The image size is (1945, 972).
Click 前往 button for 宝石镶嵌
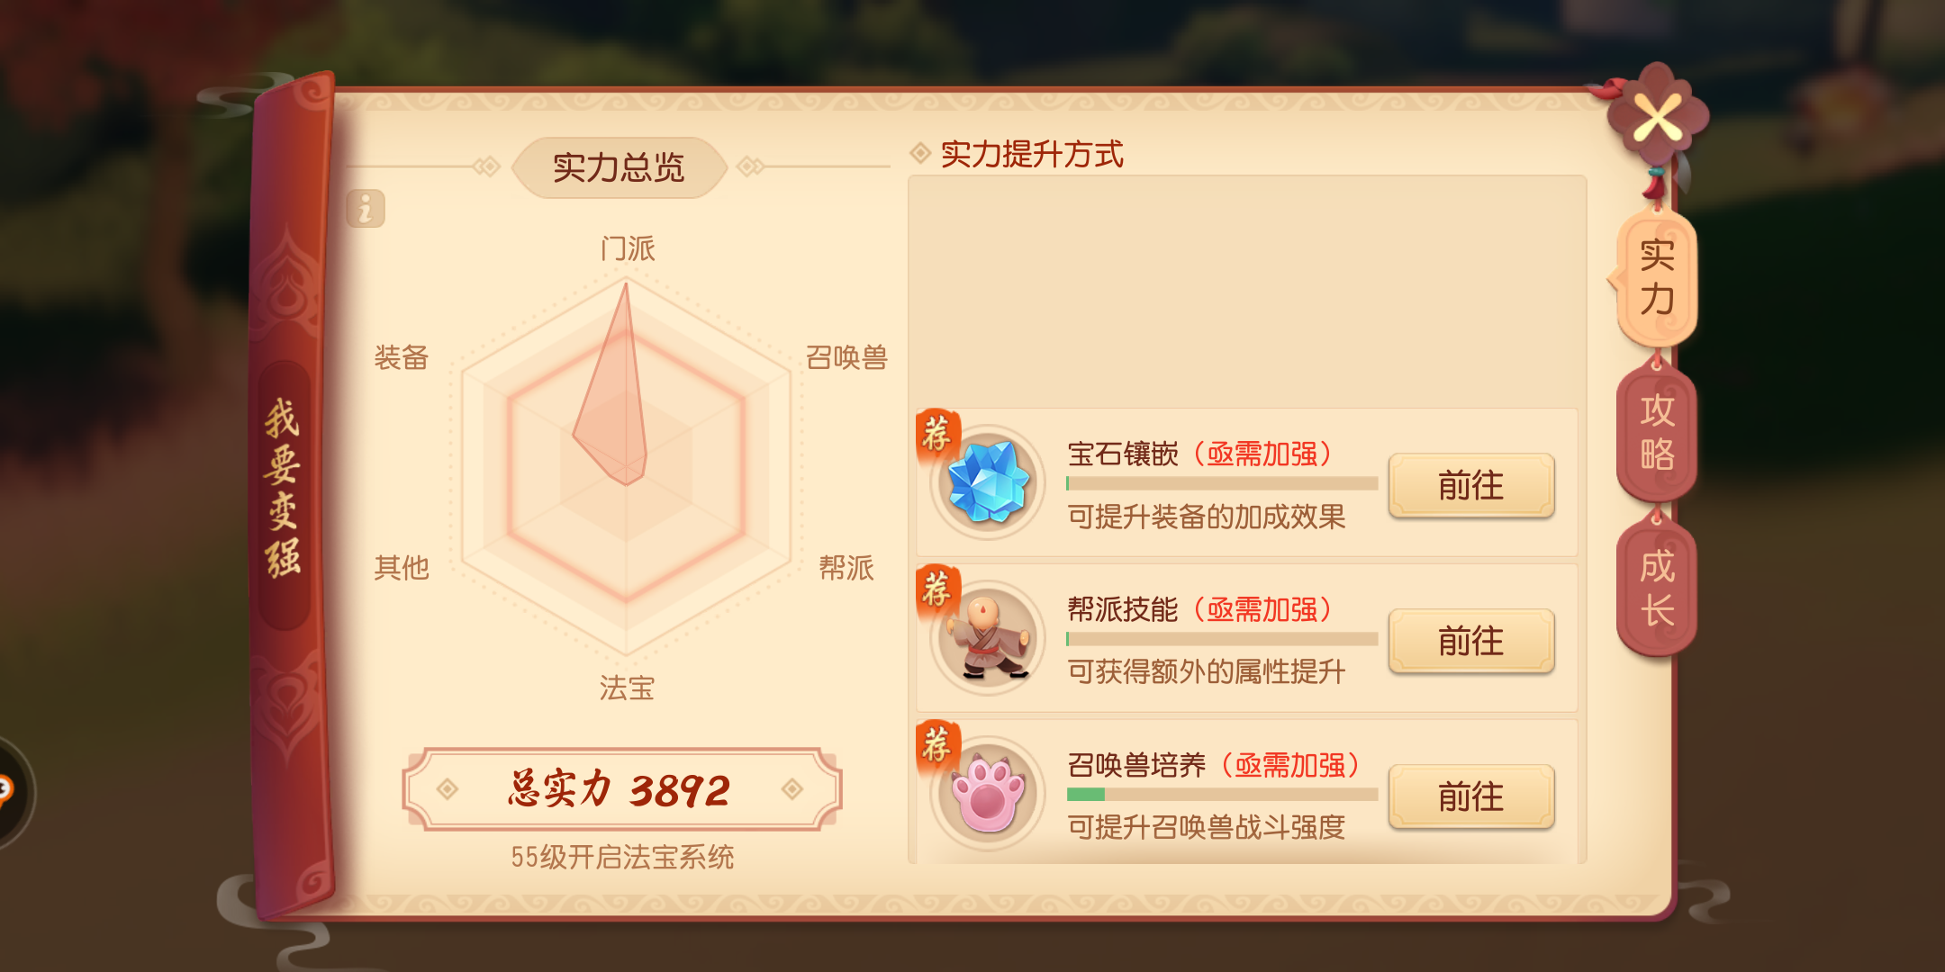[1471, 486]
